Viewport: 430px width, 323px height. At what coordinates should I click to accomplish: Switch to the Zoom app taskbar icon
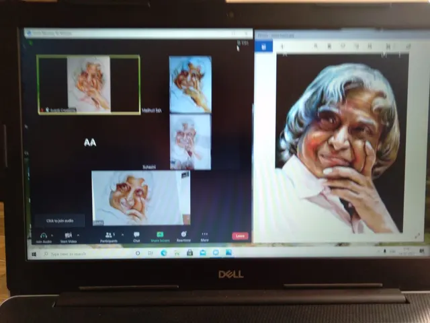point(216,252)
